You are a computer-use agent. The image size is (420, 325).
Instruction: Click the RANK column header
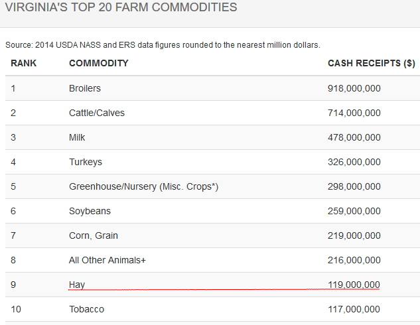(23, 63)
